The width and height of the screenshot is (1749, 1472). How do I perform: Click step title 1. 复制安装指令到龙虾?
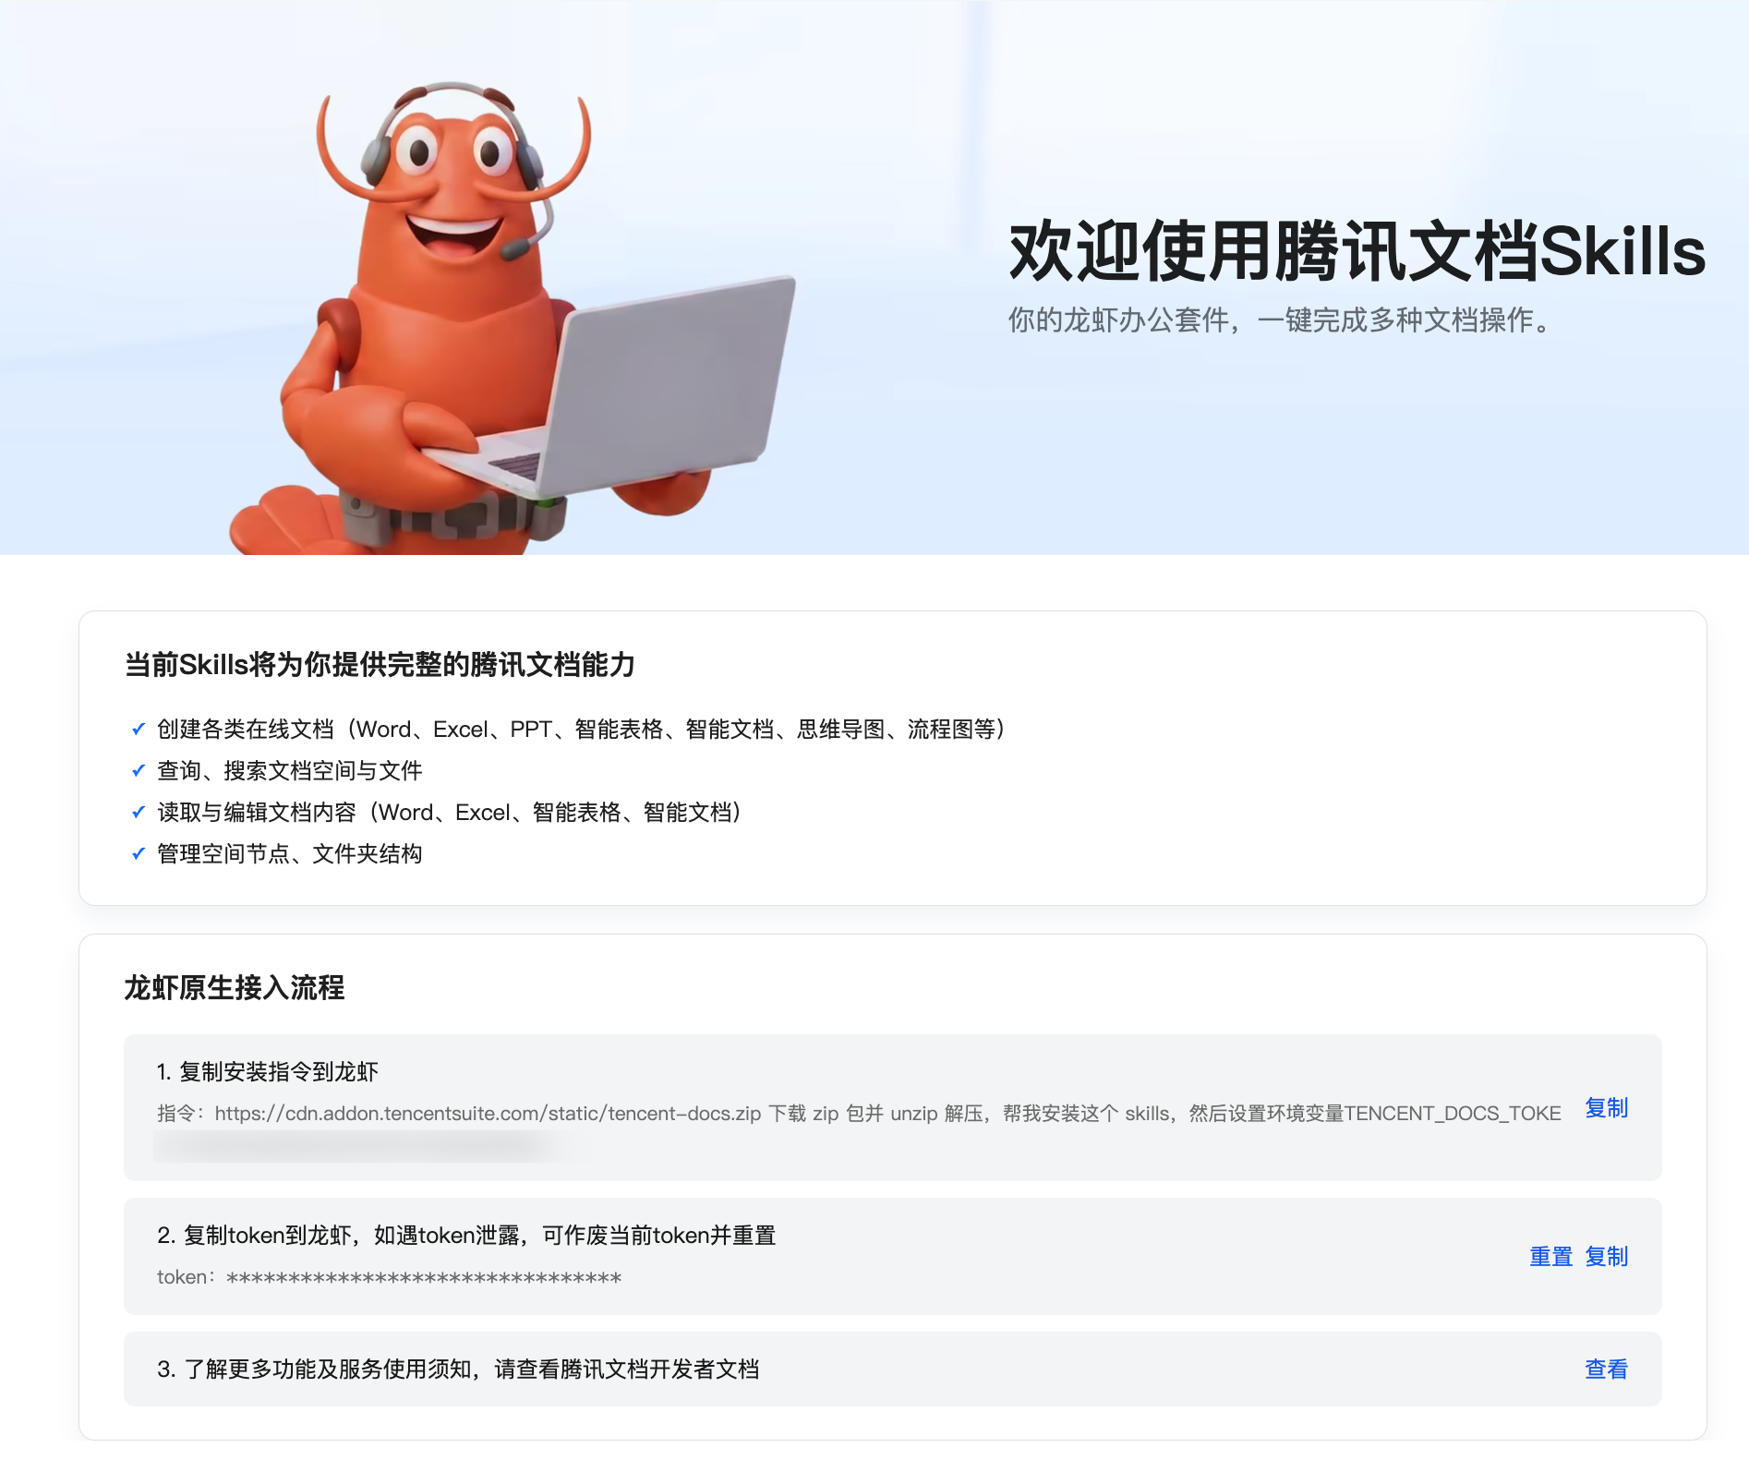[x=268, y=1071]
